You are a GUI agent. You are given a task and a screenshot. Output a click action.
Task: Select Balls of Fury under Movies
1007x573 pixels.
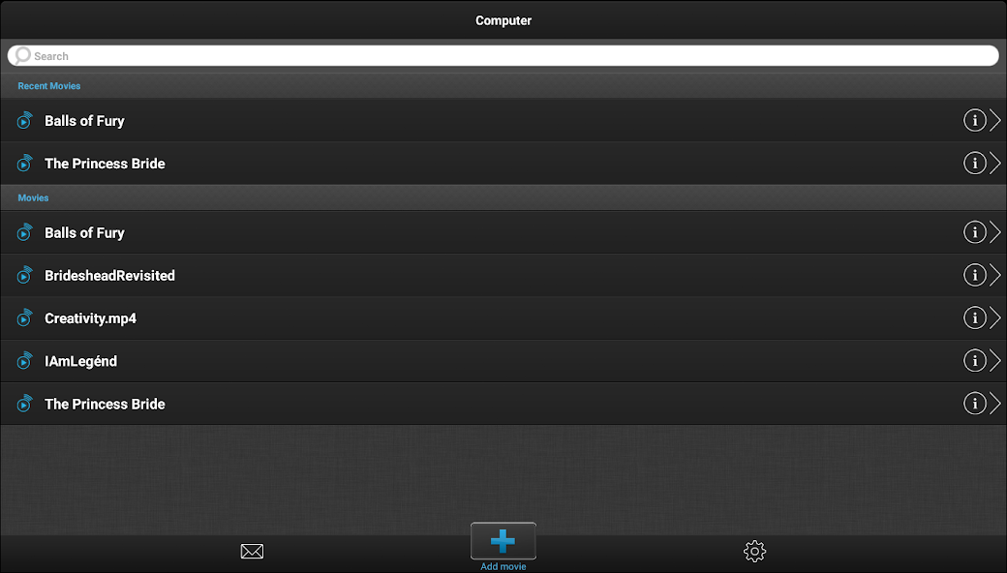click(503, 232)
